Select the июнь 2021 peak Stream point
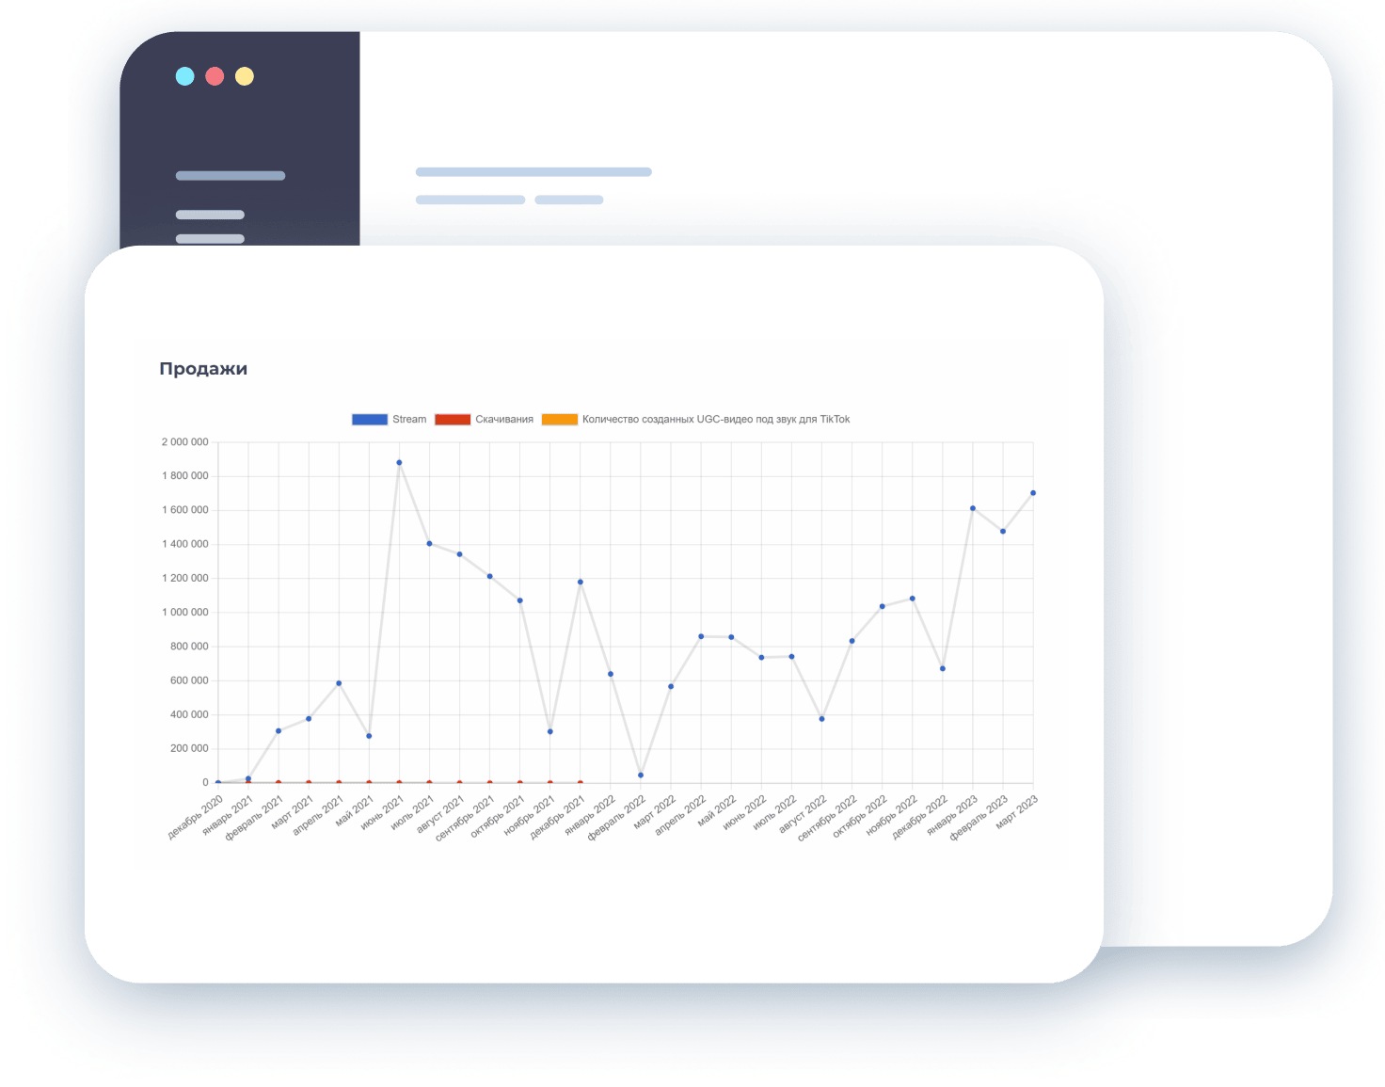Screen dimensions: 1385x1087 click(x=399, y=463)
